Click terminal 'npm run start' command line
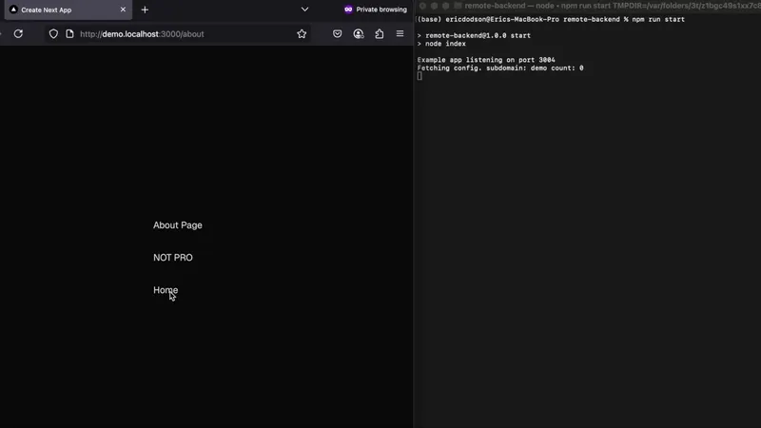 551,19
